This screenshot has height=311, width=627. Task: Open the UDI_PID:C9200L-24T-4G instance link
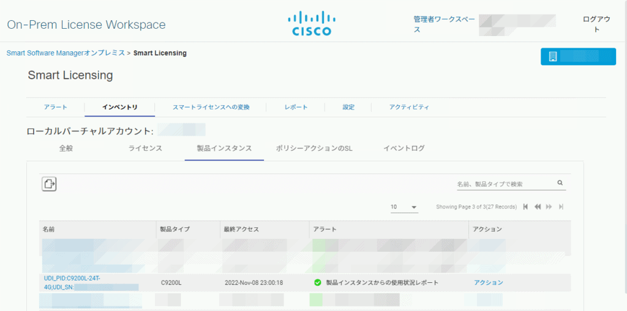[x=72, y=279]
